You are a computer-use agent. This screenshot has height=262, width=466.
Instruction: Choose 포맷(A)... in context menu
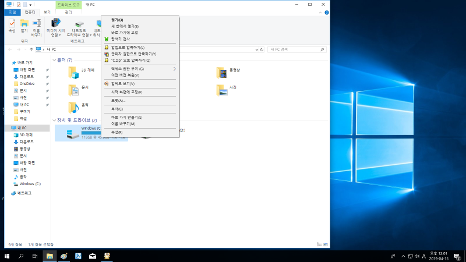coord(140,101)
